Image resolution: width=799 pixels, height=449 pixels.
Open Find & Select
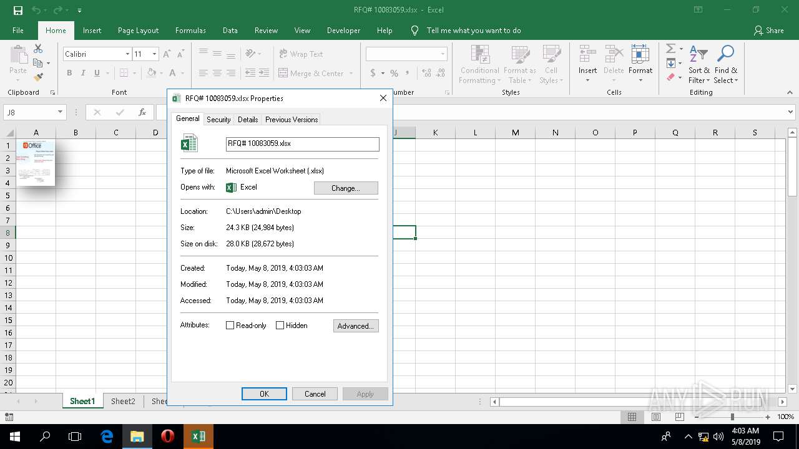[x=726, y=64]
